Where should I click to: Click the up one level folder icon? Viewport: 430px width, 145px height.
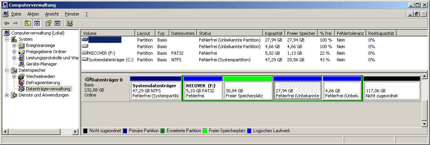tap(28, 24)
